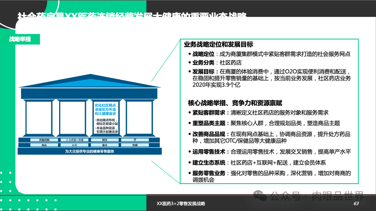Screen dimensions: 376x211
Task: Click the 服务 box in the diagram
Action: [105, 145]
